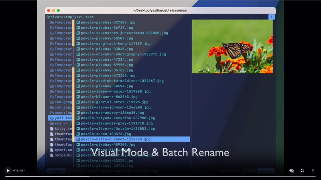Viewport: 321px width, 180px height.
Task: Click the /private/tmp/yazi-test path header
Action: click(x=70, y=17)
